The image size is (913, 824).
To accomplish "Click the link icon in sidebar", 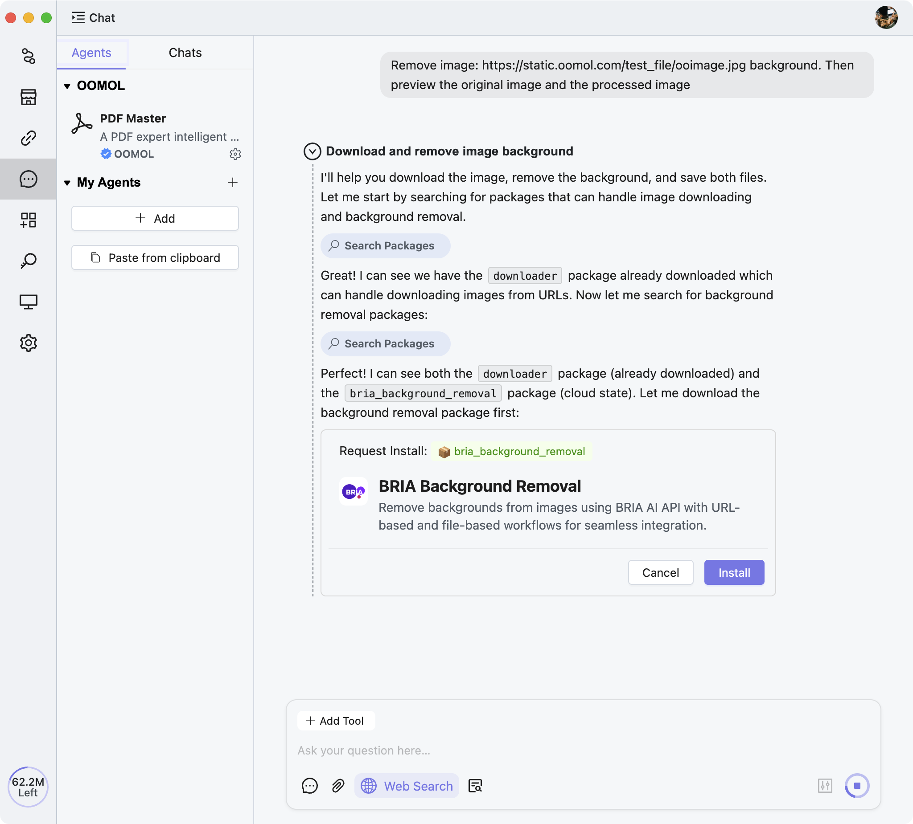I will coord(28,138).
